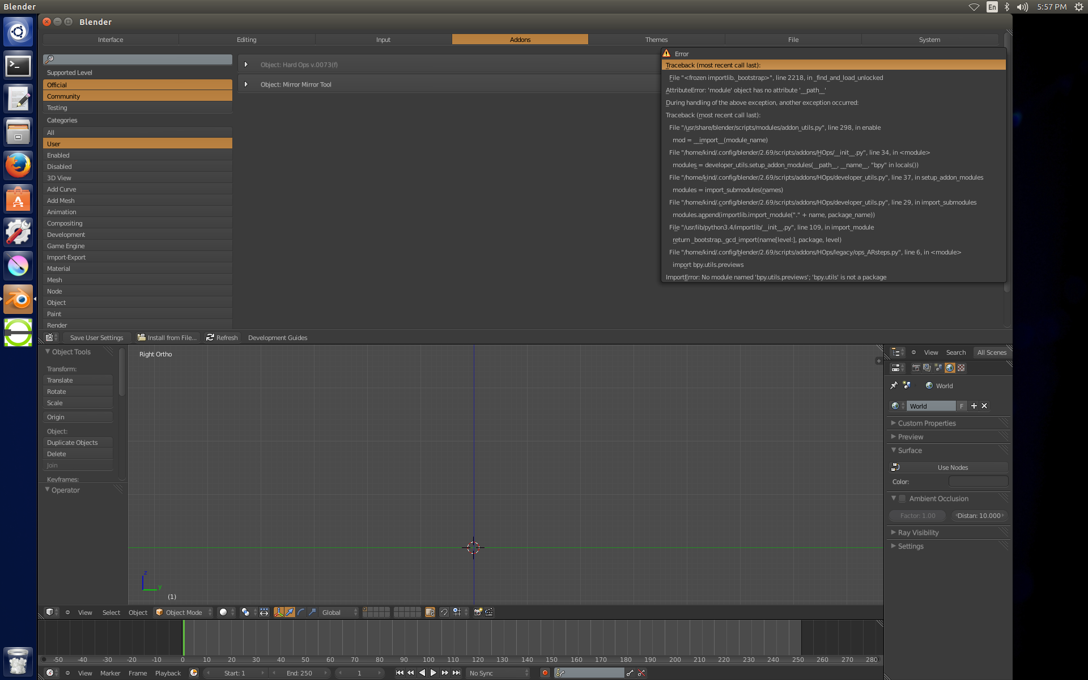Jump to the last frame
The height and width of the screenshot is (680, 1088).
pos(456,673)
